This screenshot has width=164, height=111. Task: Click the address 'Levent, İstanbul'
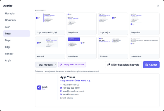point(67,98)
